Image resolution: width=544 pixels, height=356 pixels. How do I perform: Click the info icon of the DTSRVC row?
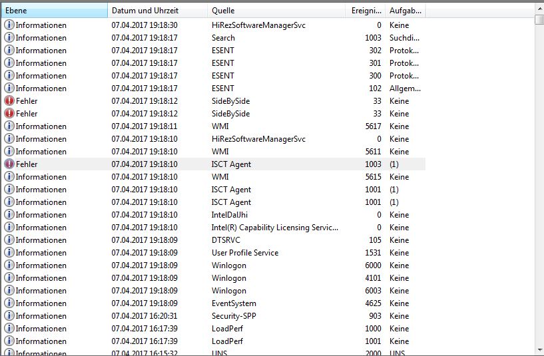pyautogui.click(x=9, y=240)
